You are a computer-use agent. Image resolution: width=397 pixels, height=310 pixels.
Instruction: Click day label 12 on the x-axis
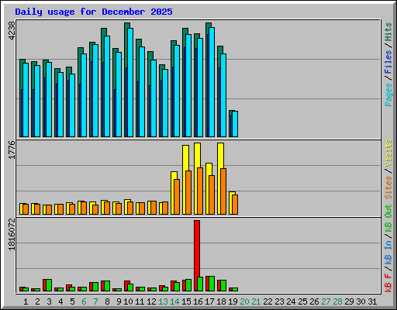(x=151, y=301)
